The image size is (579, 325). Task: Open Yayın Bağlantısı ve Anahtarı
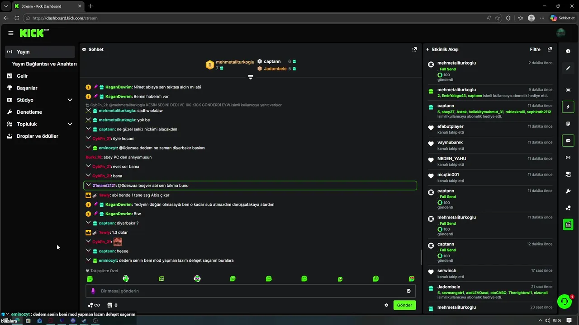44,64
